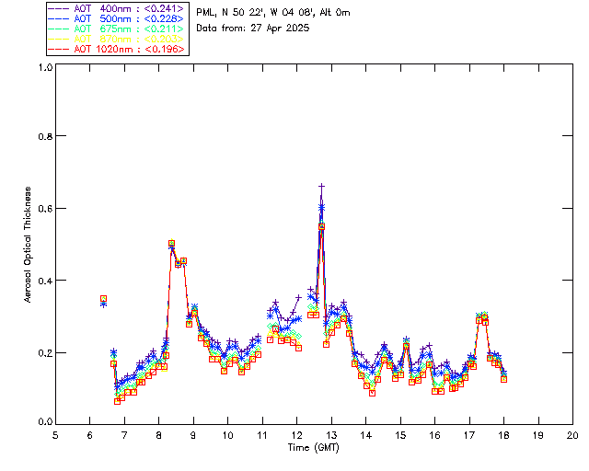Click the red square peak marker near 8.4h

coord(172,244)
